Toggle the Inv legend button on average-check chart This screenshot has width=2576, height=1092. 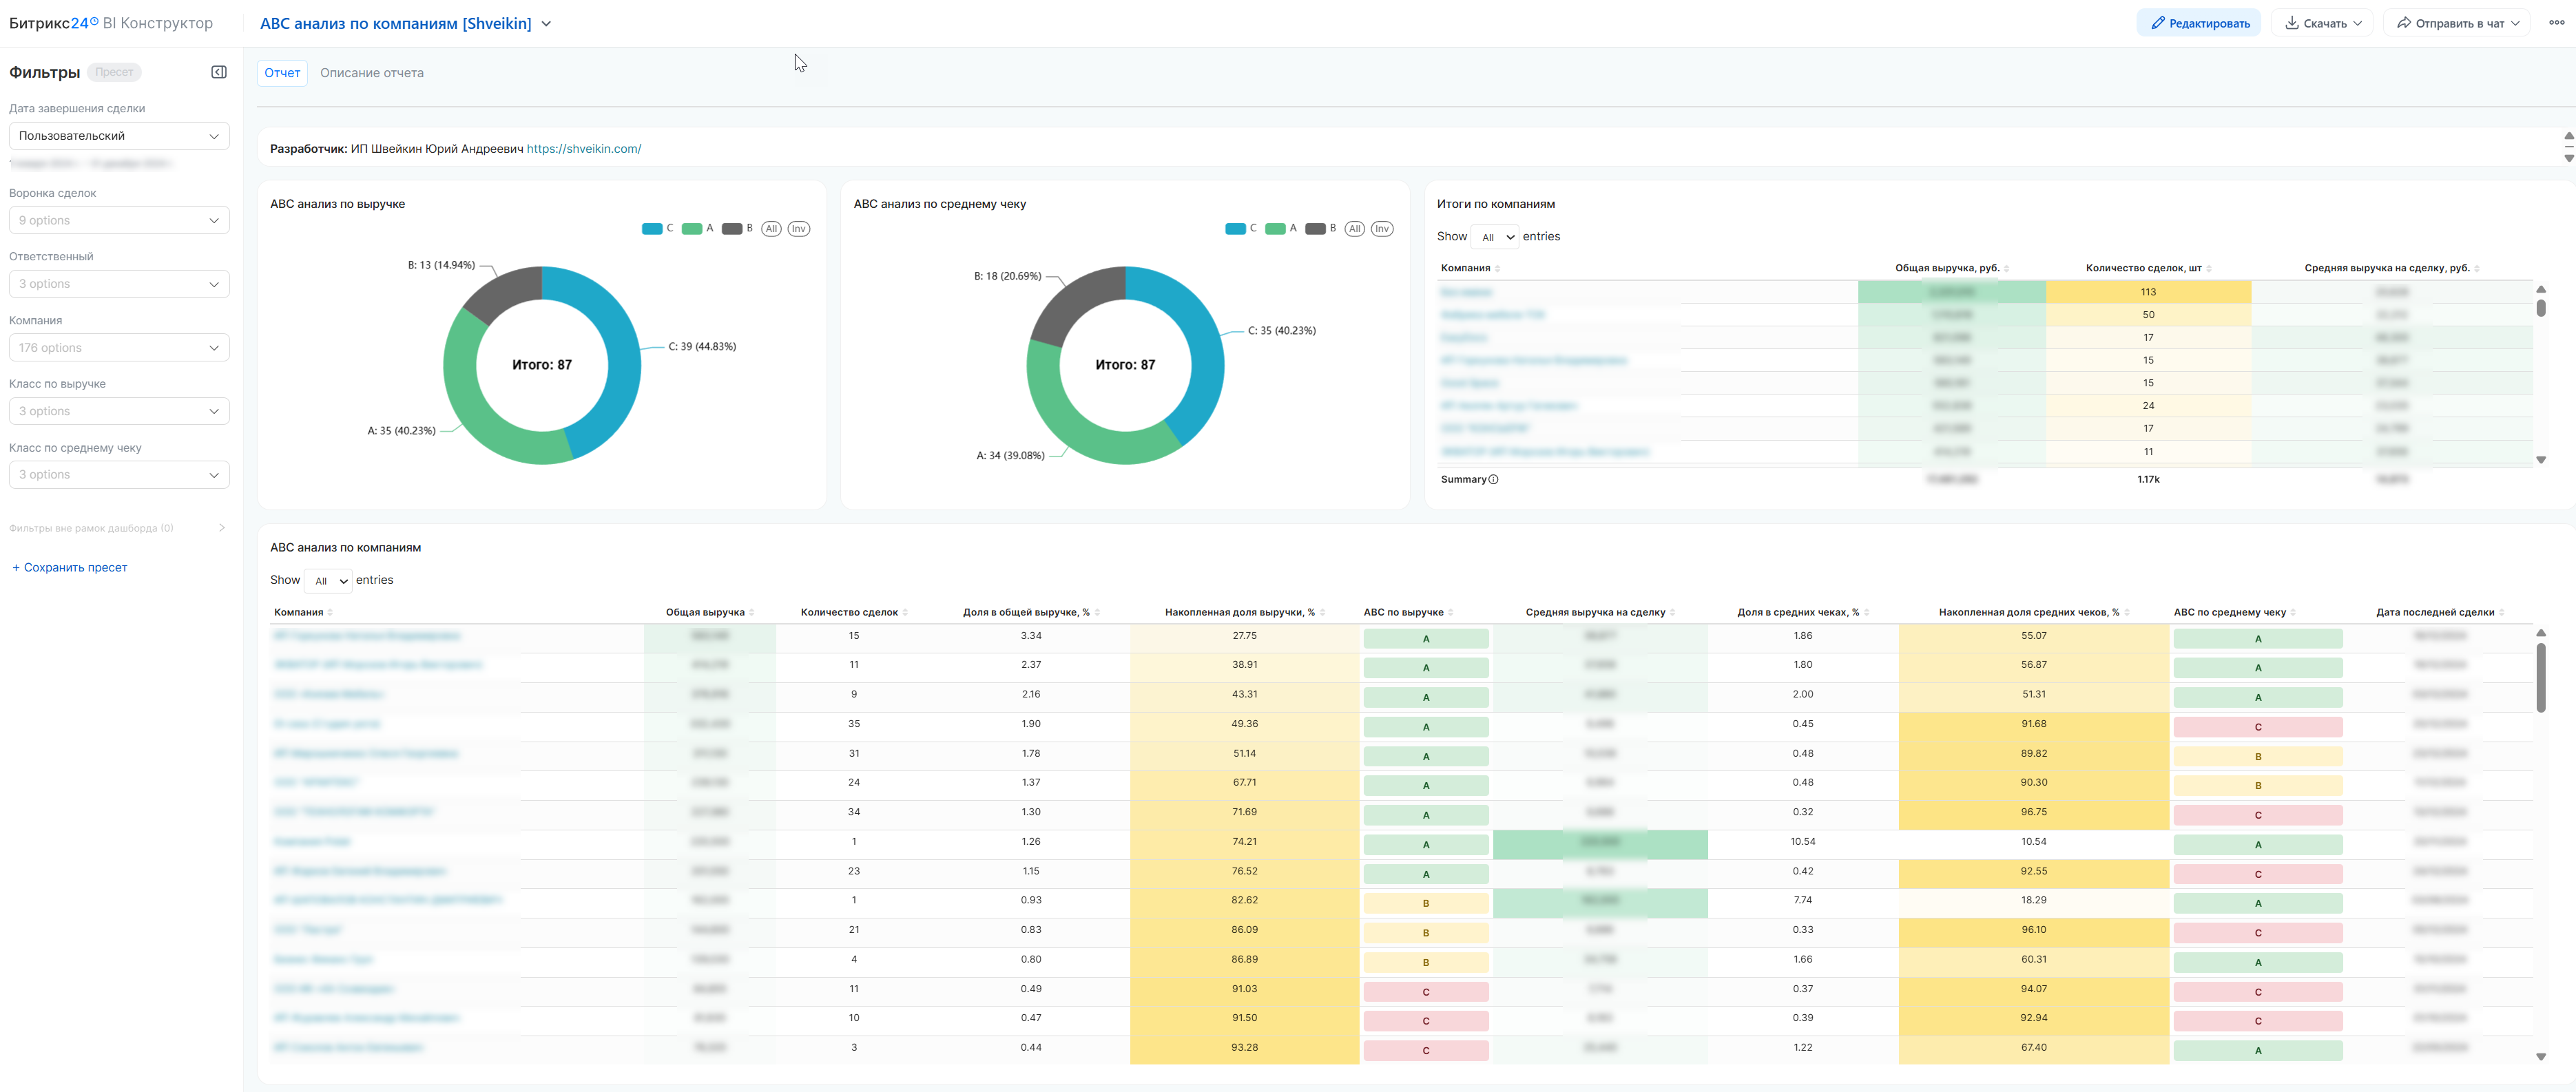(x=1381, y=229)
